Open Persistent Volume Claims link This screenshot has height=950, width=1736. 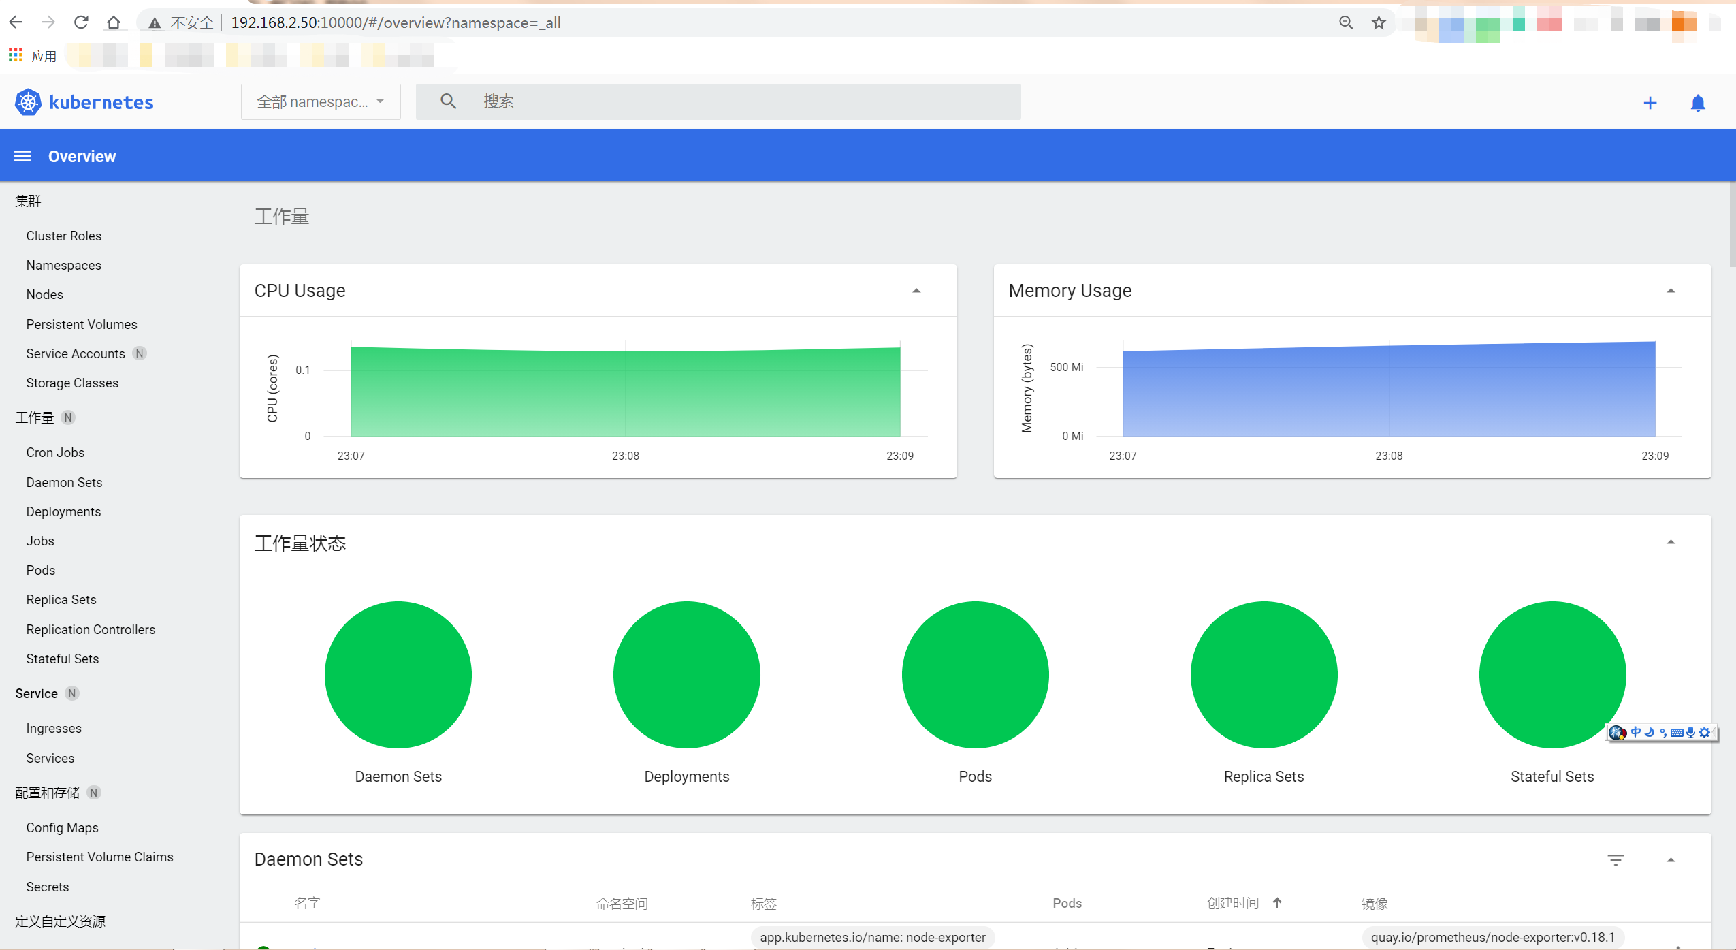99,857
